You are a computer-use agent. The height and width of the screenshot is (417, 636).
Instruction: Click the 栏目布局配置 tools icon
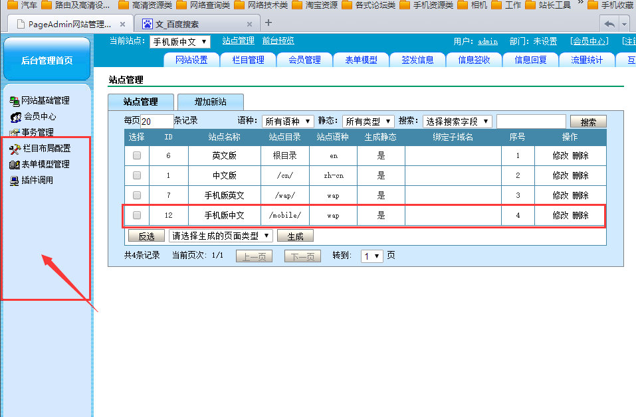click(16, 149)
